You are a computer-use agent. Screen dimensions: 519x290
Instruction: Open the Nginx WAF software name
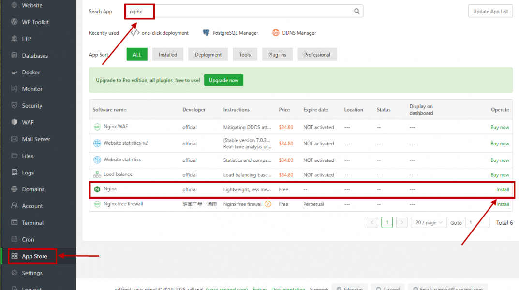coord(116,126)
